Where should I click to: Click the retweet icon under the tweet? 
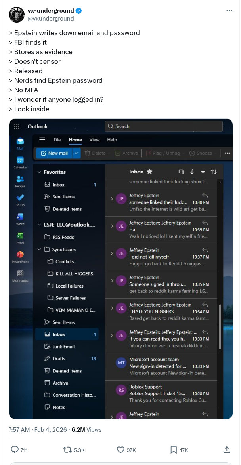pos(68,450)
